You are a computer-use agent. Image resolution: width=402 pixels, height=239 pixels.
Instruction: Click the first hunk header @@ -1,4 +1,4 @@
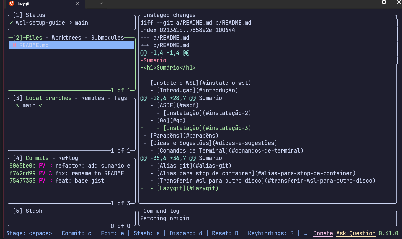pyautogui.click(x=165, y=53)
